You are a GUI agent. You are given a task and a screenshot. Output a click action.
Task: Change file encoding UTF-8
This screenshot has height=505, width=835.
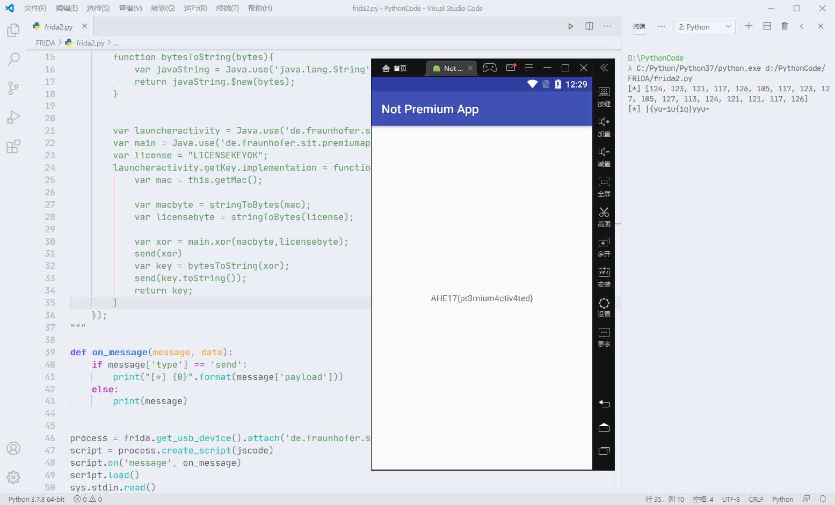[731, 499]
